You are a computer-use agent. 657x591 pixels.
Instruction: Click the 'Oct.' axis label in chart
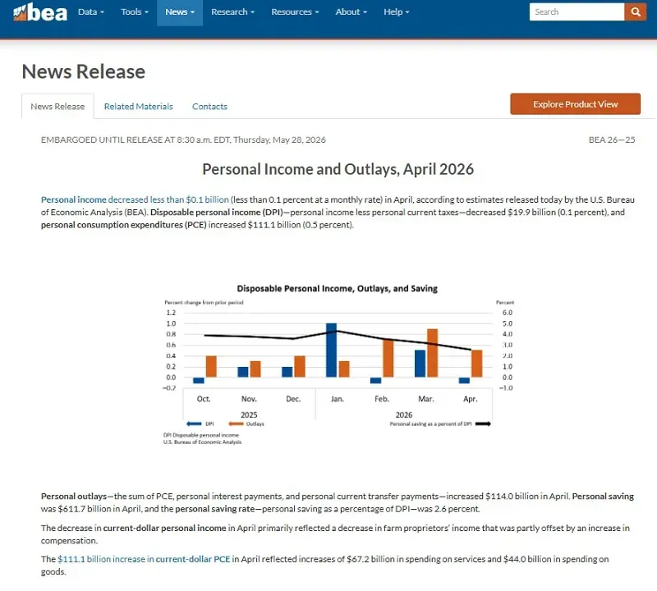pyautogui.click(x=204, y=399)
